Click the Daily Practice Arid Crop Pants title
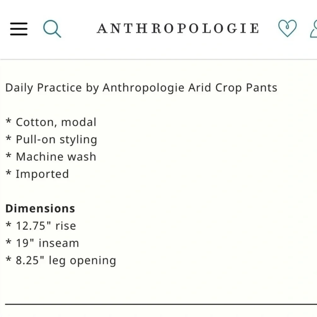 [141, 88]
